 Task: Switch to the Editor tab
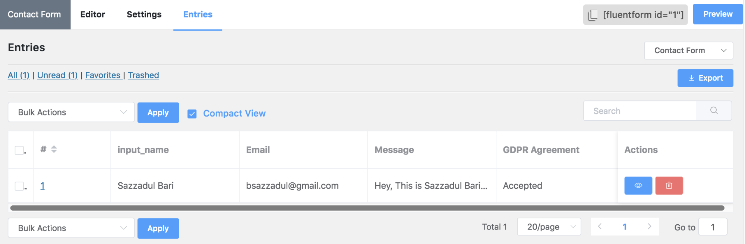(92, 14)
